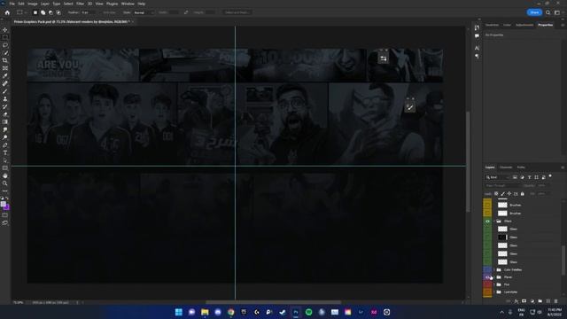This screenshot has width=567, height=319.
Task: Toggle visibility of Lyerstyles group
Action: tap(487, 292)
